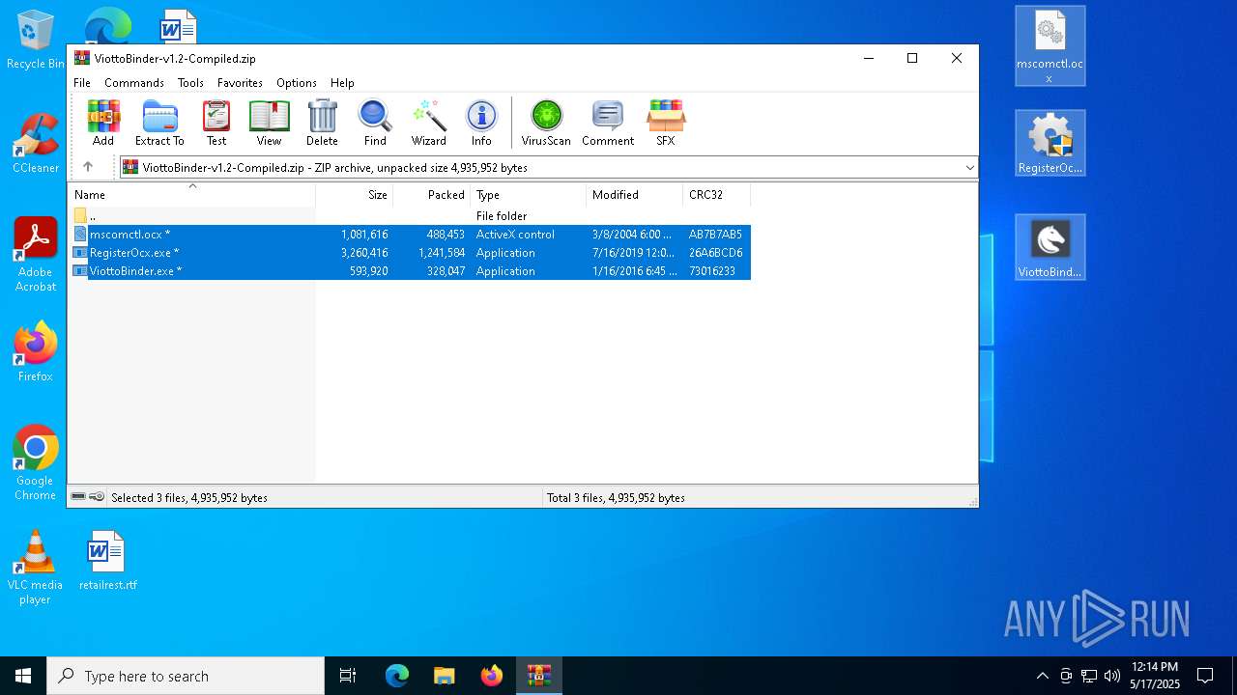Viewport: 1237px width, 695px height.
Task: Open the Options menu
Action: pyautogui.click(x=297, y=83)
